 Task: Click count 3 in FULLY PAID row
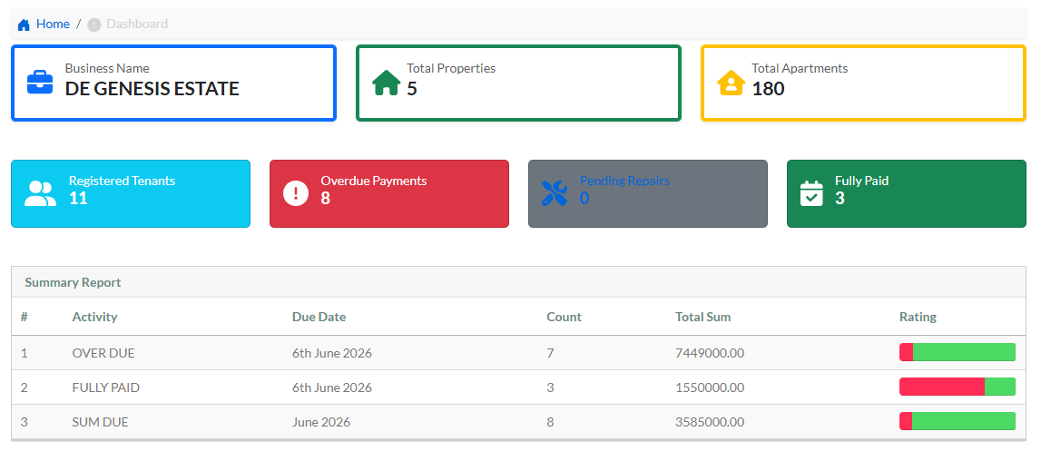550,387
